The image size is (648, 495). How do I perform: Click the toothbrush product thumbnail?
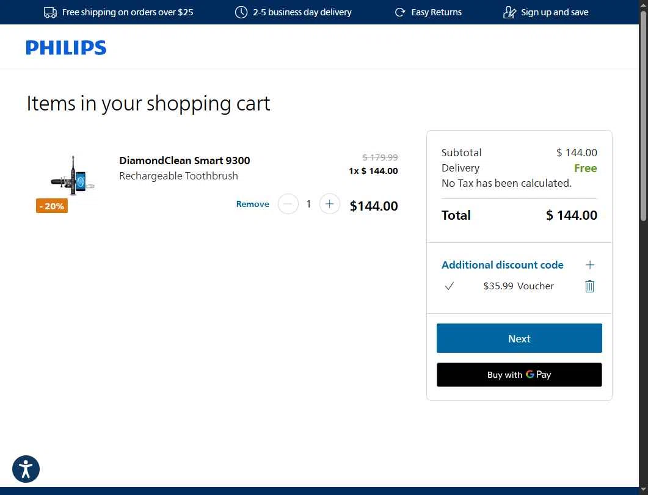tap(73, 175)
